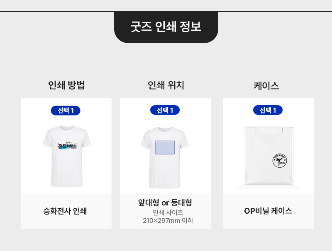The width and height of the screenshot is (332, 251).
Task: Click the 선택 1 badge under 인쇄 위치
Action: click(165, 110)
